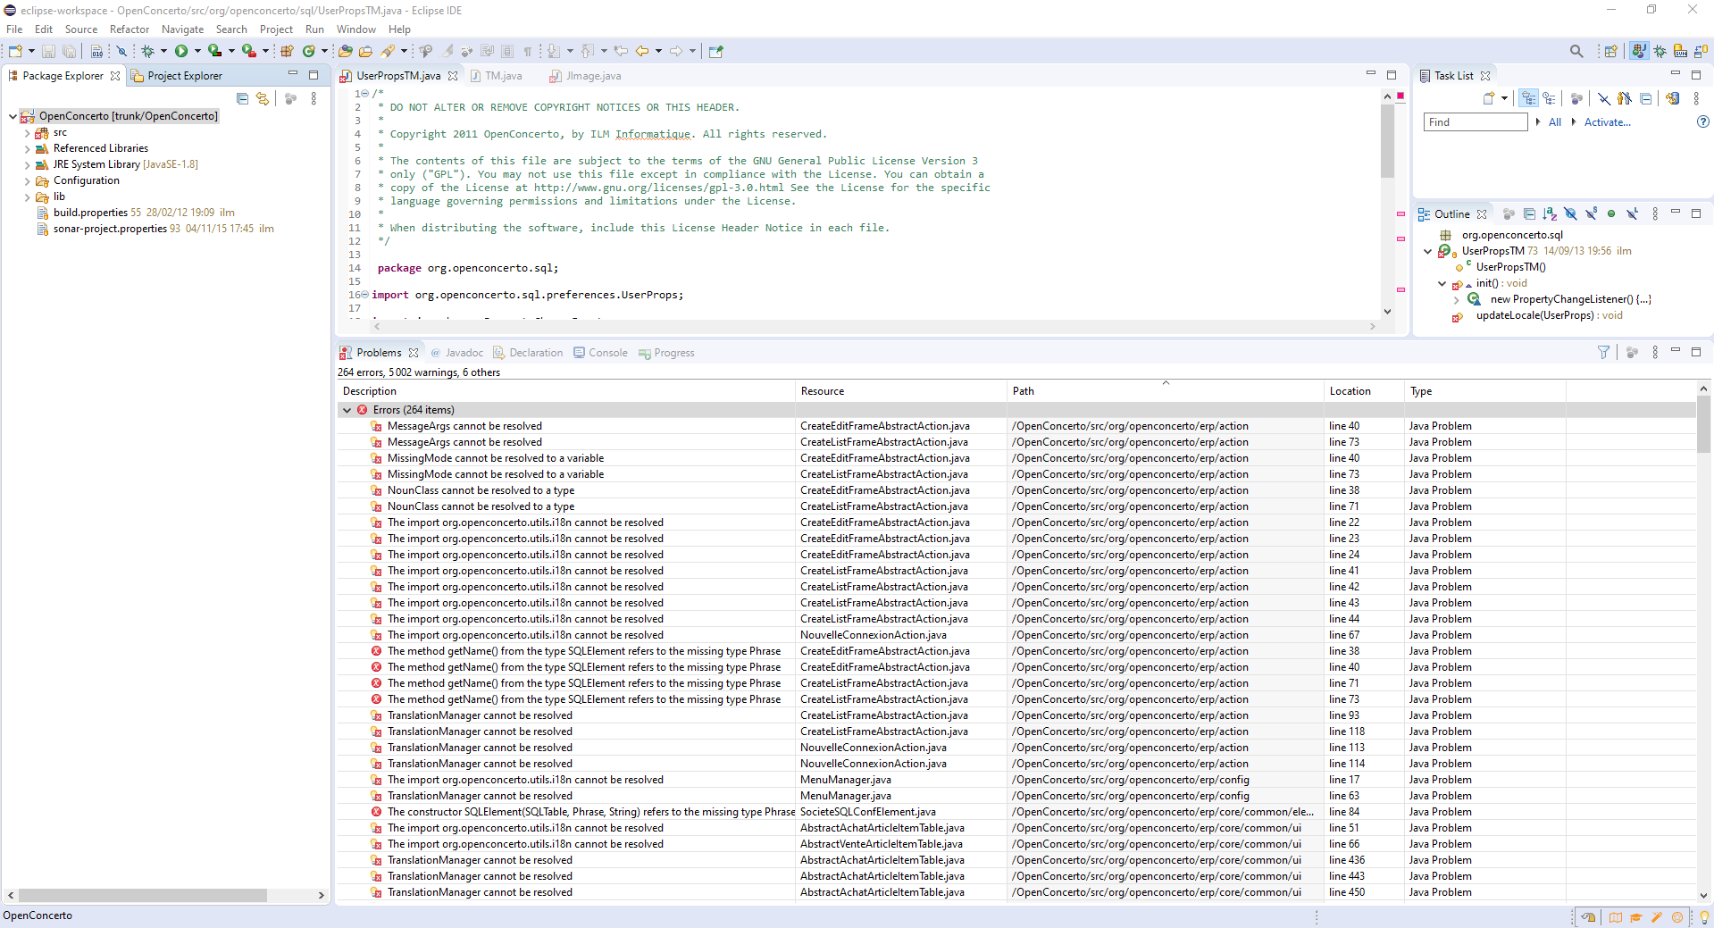Image resolution: width=1714 pixels, height=928 pixels.
Task: Open the Window menu
Action: pyautogui.click(x=355, y=29)
